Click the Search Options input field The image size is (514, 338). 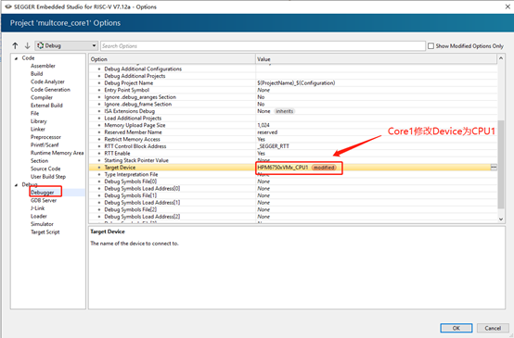[263, 45]
